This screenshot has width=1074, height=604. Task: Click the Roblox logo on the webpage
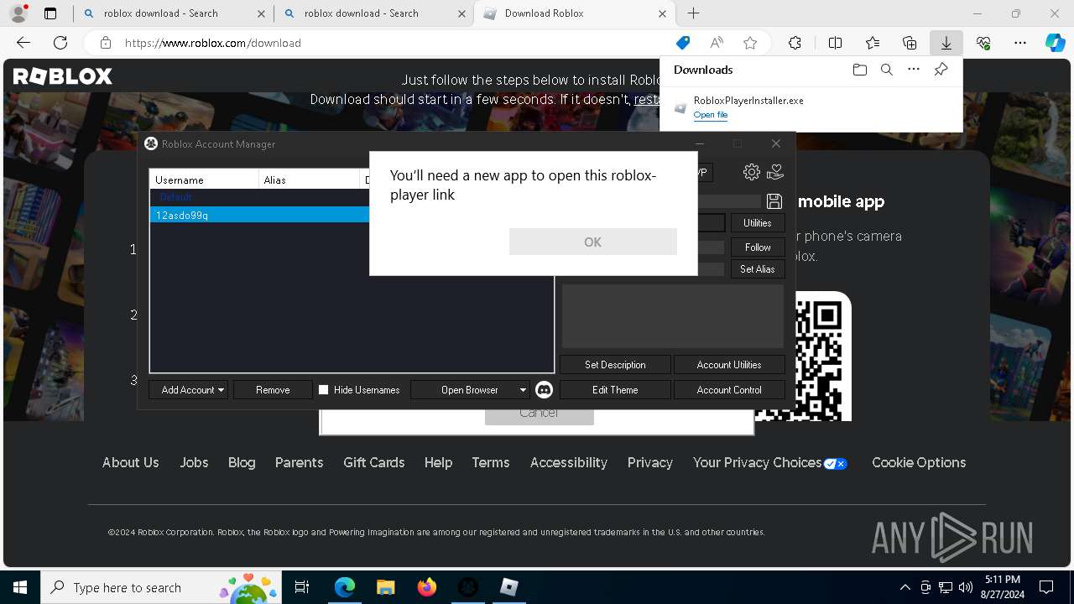(x=62, y=76)
